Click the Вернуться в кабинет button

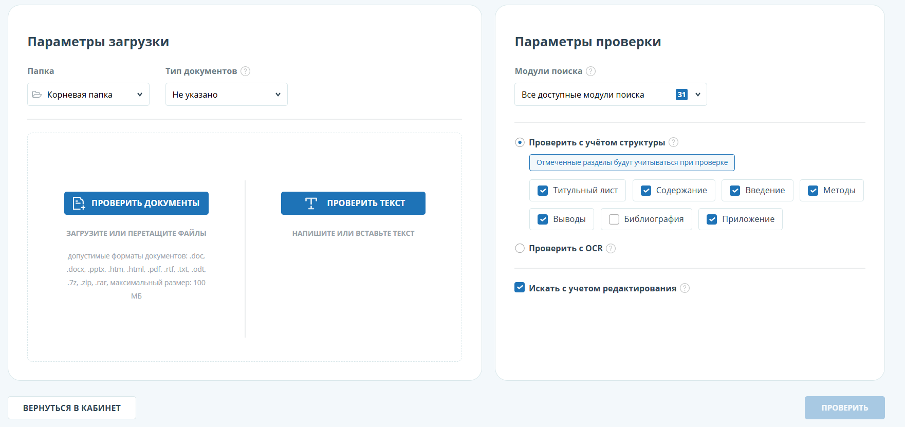[72, 408]
